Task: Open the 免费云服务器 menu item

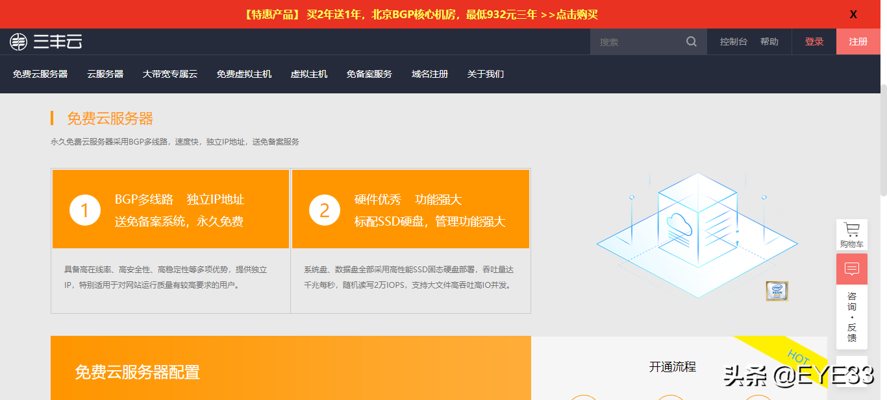Action: [40, 74]
